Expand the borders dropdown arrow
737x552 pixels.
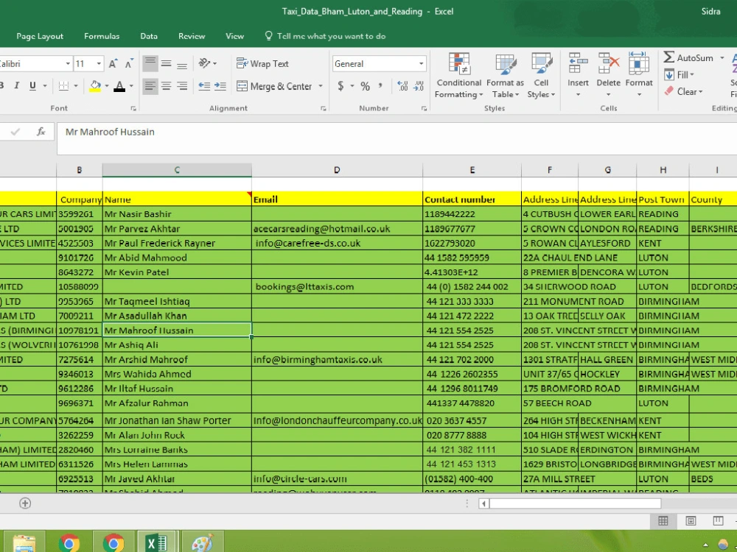click(x=76, y=86)
